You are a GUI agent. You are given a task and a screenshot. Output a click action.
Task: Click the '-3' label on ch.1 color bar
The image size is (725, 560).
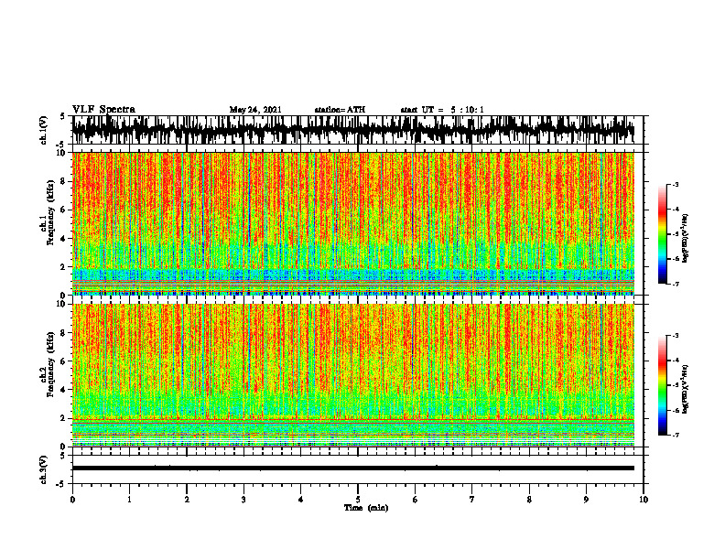click(675, 184)
